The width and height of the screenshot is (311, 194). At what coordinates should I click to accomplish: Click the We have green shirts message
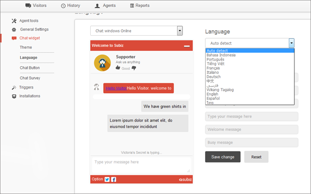pos(165,107)
